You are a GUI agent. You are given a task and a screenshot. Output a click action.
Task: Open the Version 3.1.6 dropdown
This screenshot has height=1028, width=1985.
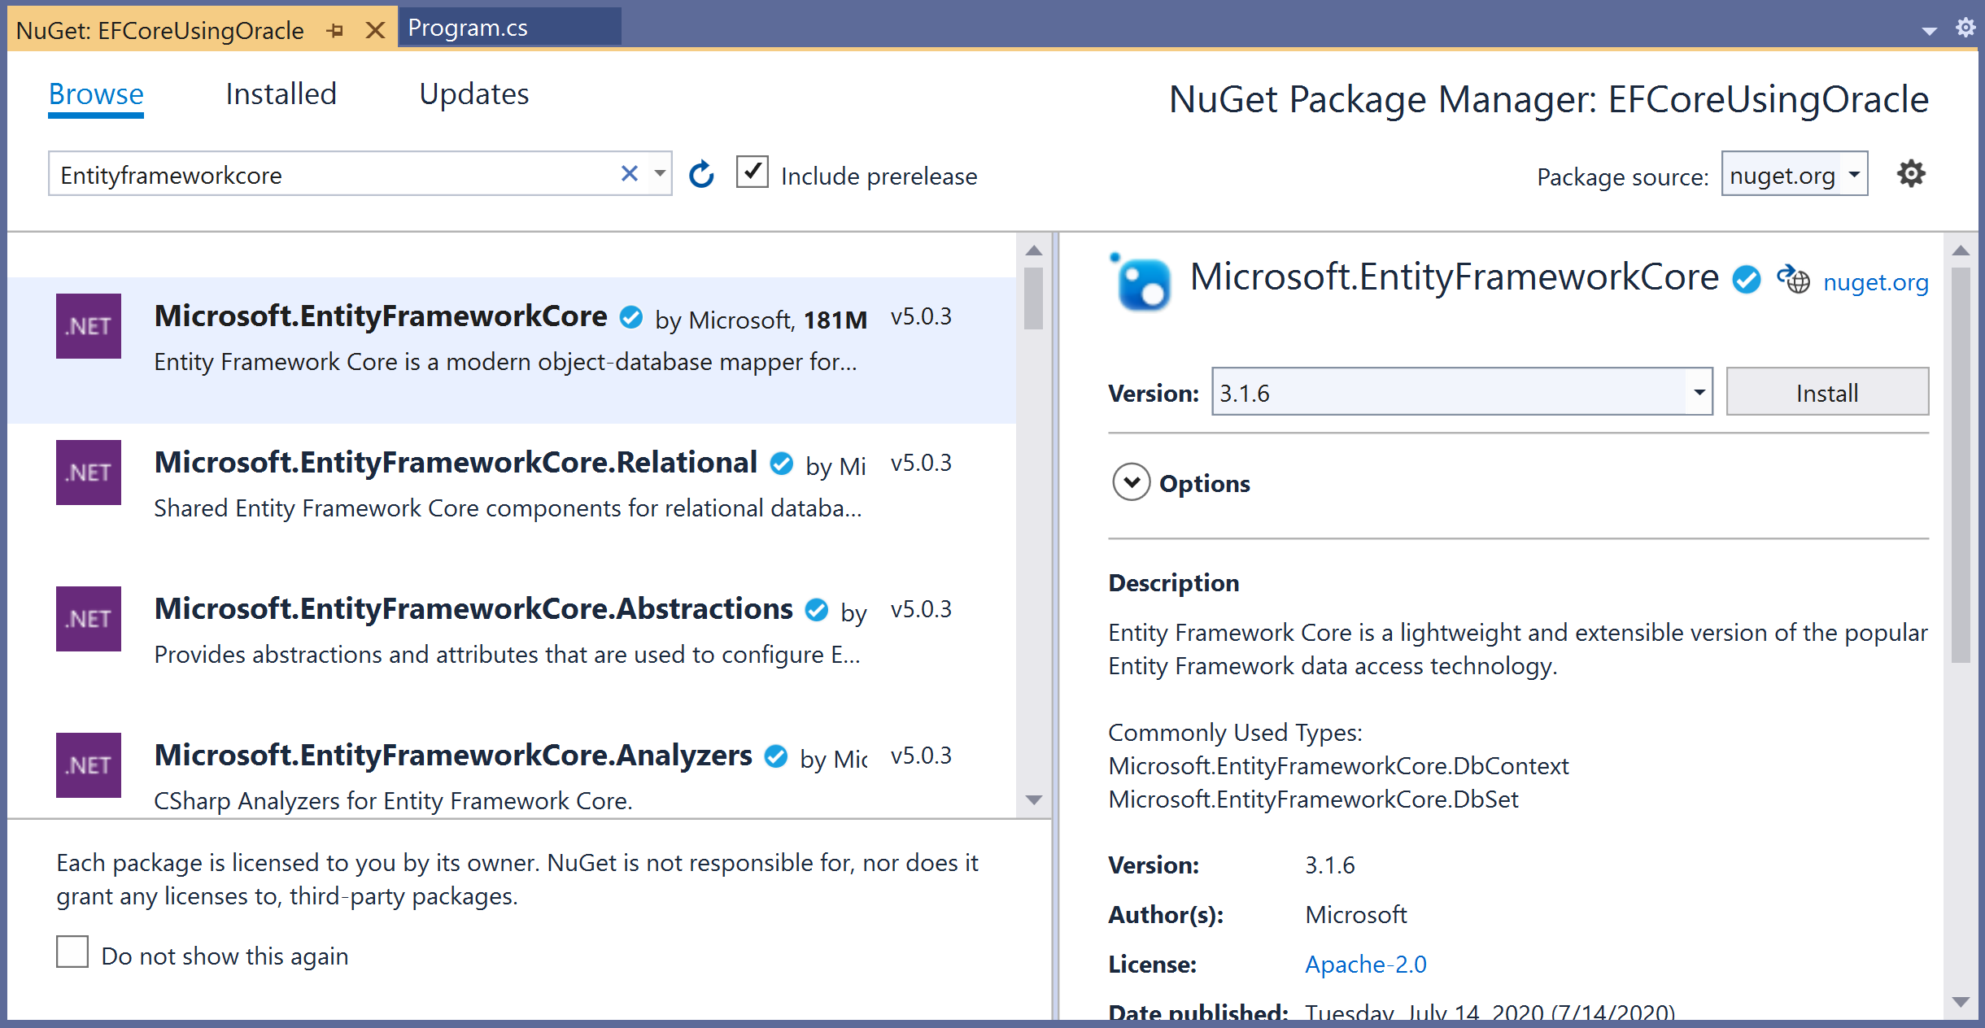1699,392
